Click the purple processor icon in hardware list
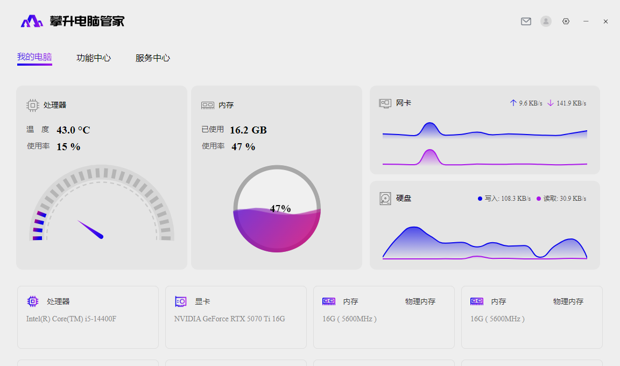Screen dimensions: 620x366 33,301
